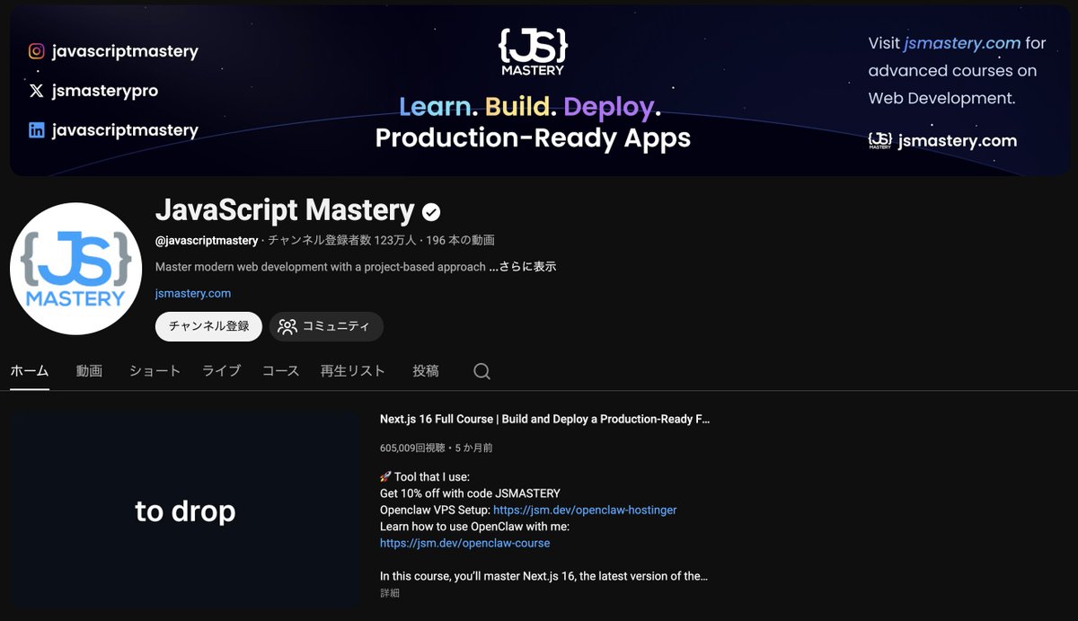
Task: Switch to the 投稿 tab
Action: 426,370
